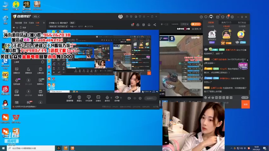
Task: Edit the stream category pill with pencil
Action: pos(58,27)
